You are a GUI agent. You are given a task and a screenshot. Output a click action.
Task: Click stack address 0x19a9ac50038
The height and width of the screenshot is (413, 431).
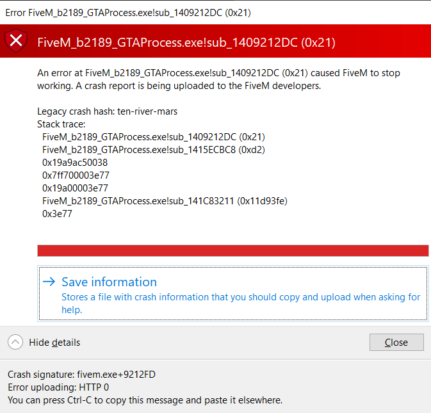(x=75, y=163)
